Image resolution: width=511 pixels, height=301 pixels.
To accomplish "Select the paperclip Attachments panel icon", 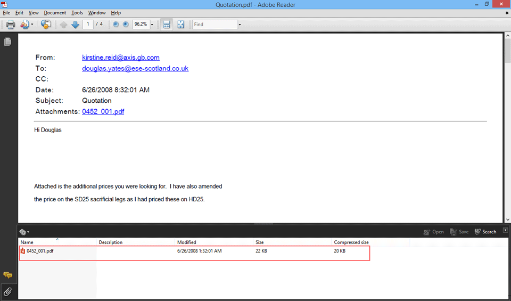I will [x=7, y=291].
